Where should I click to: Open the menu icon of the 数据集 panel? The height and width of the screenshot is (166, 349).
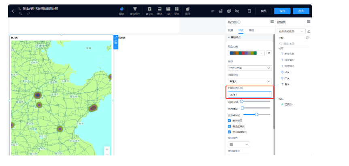[309, 21]
